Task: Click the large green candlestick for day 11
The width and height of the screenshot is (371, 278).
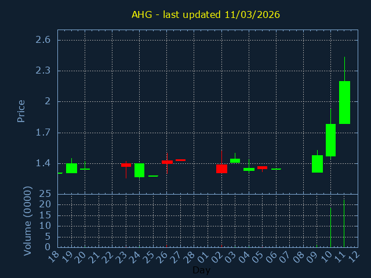Action: click(x=344, y=103)
